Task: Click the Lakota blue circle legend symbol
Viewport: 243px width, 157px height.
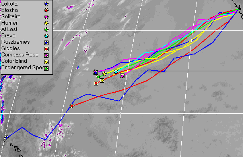Action: [x=46, y=4]
